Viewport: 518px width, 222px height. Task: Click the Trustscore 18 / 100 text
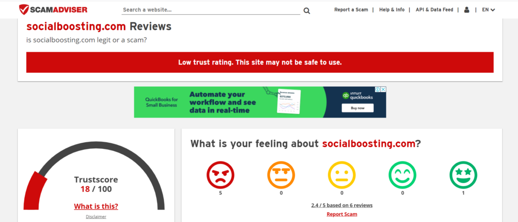pos(96,185)
